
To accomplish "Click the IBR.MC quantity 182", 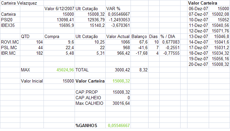I will (40, 53).
